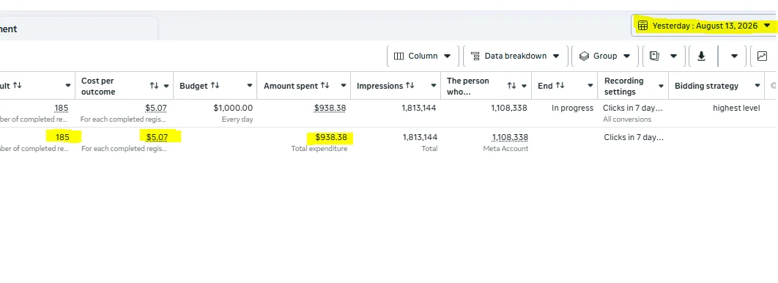The image size is (778, 283).
Task: Open the charts view icon
Action: 762,56
